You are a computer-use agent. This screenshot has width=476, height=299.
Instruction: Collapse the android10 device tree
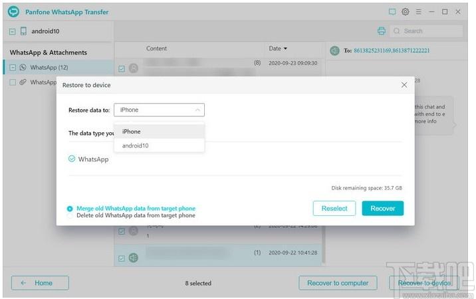coord(12,31)
